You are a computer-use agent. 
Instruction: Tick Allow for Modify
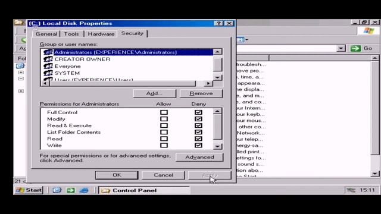pos(164,119)
